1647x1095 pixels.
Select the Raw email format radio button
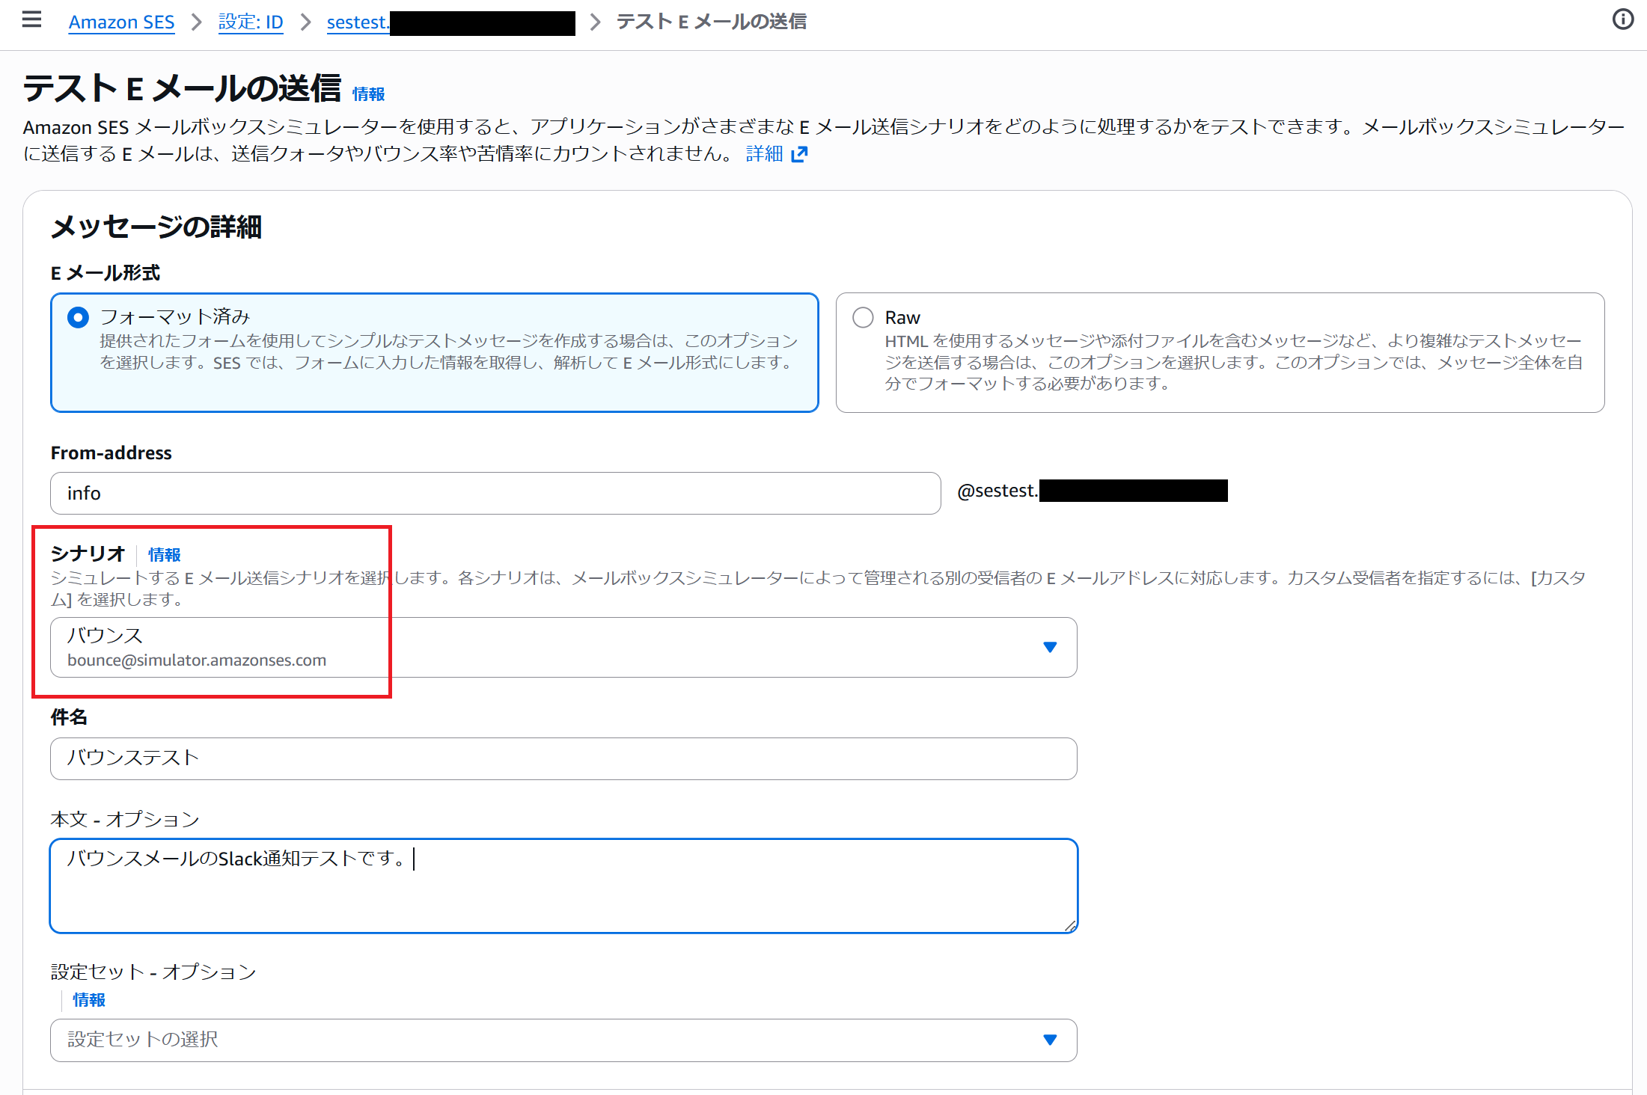[863, 317]
